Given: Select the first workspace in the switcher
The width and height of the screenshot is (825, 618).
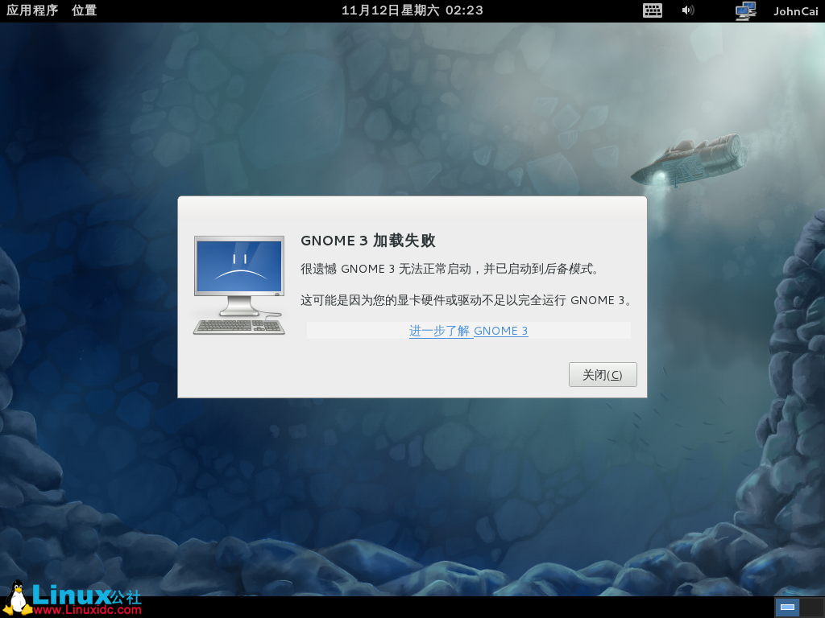Looking at the screenshot, I should point(787,608).
